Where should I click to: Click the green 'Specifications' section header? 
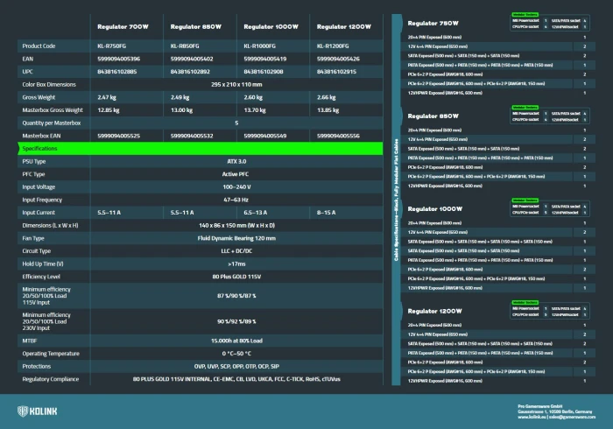[x=201, y=149]
